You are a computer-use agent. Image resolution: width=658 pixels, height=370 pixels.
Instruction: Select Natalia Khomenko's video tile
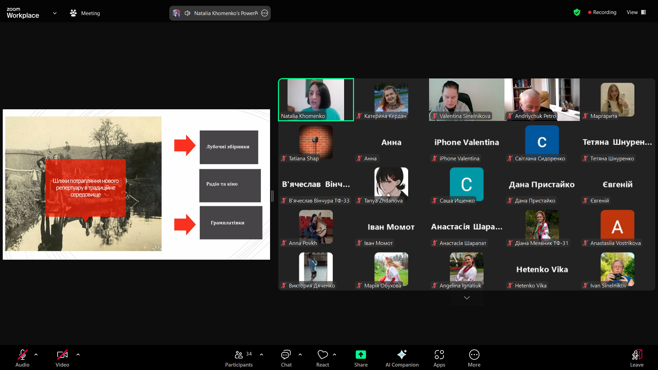click(x=316, y=100)
